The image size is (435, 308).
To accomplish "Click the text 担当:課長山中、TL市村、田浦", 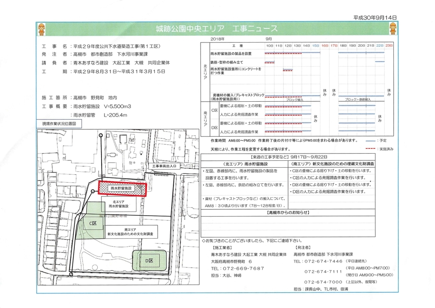I will (321, 289).
